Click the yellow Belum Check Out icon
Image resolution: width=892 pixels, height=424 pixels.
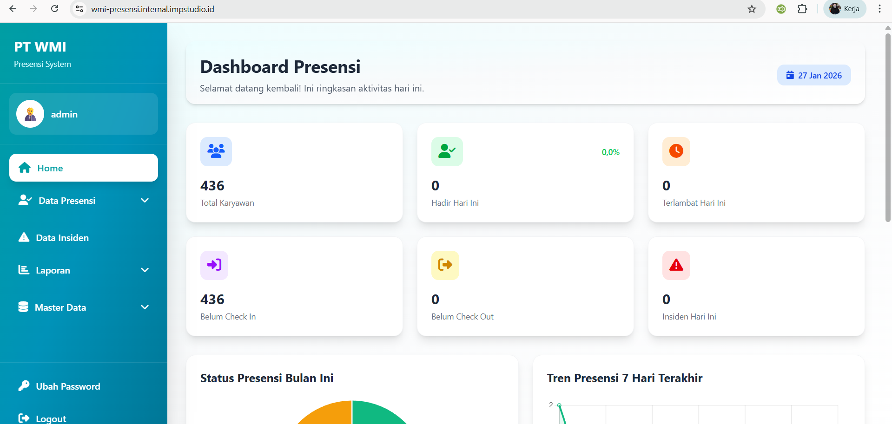point(445,265)
